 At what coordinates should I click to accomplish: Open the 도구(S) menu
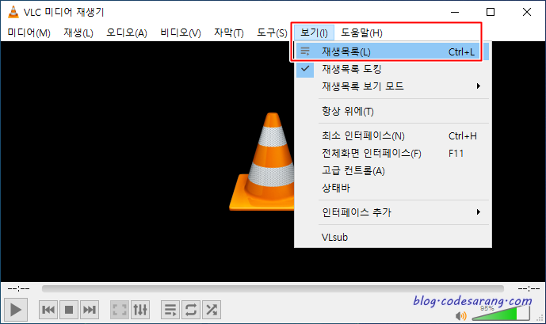[x=272, y=32]
